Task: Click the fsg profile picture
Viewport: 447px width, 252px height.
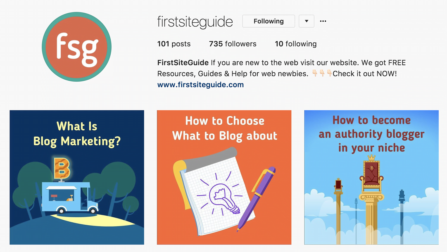Action: (77, 47)
